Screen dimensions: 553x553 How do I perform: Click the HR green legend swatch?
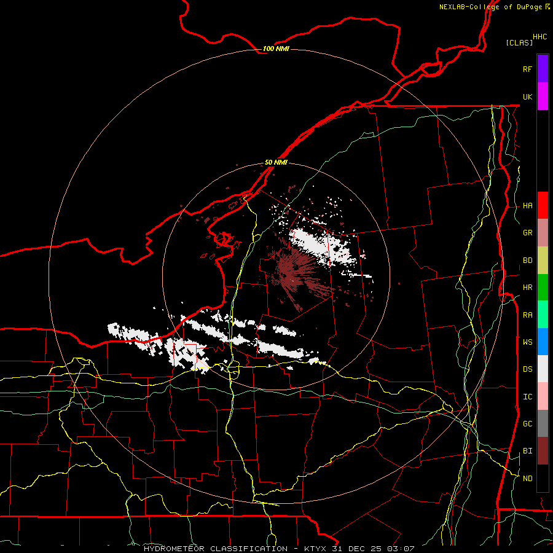pos(543,288)
